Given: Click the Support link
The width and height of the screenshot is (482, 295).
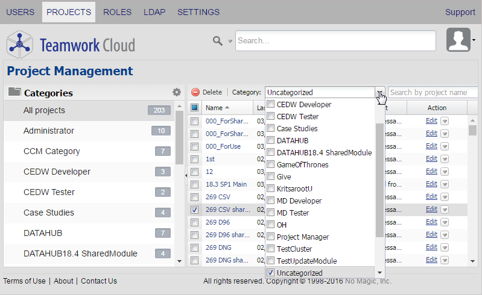Looking at the screenshot, I should [460, 12].
